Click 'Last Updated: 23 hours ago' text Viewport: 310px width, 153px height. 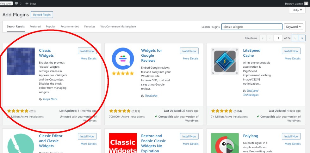pyautogui.click(x=181, y=111)
